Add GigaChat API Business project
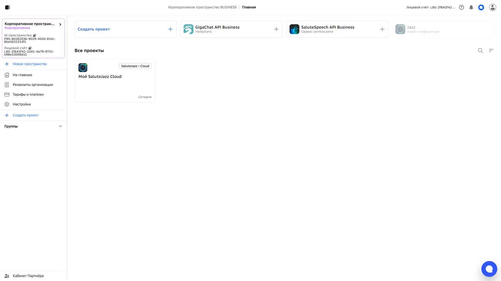The width and height of the screenshot is (501, 281). click(276, 29)
